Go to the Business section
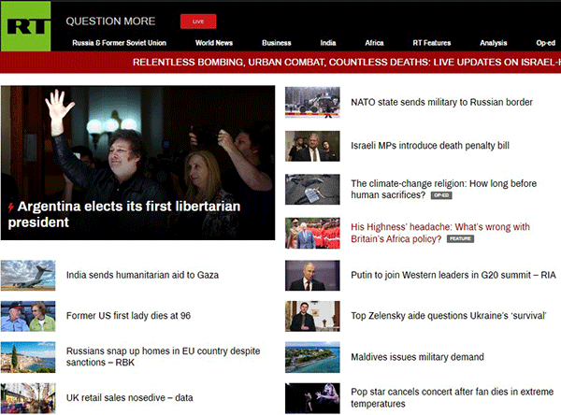Image resolution: width=561 pixels, height=415 pixels. coord(277,43)
